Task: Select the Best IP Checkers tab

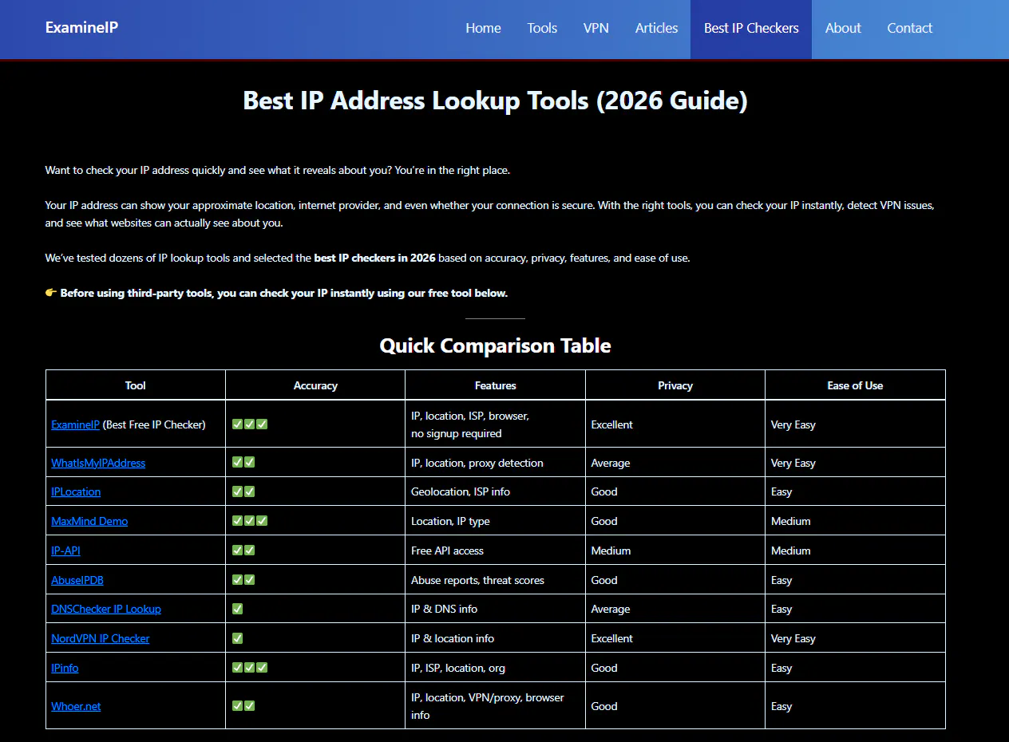Action: click(x=751, y=28)
